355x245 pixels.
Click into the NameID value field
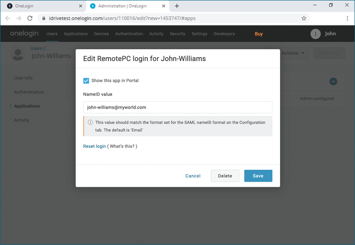(x=177, y=107)
